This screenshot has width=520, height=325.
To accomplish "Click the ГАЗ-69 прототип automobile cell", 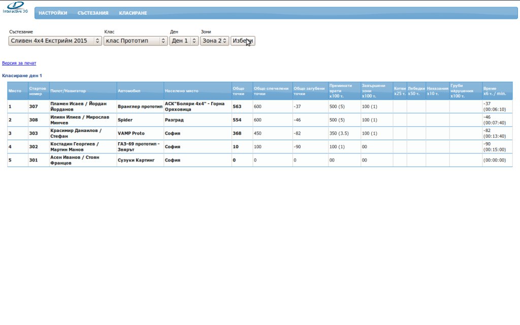I will click(x=139, y=147).
